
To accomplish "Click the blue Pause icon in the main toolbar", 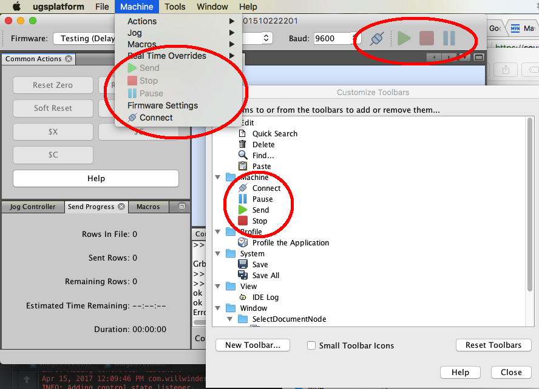I will (x=449, y=38).
